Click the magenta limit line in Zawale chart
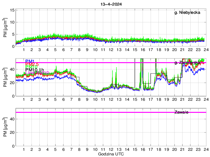 (x=111, y=112)
